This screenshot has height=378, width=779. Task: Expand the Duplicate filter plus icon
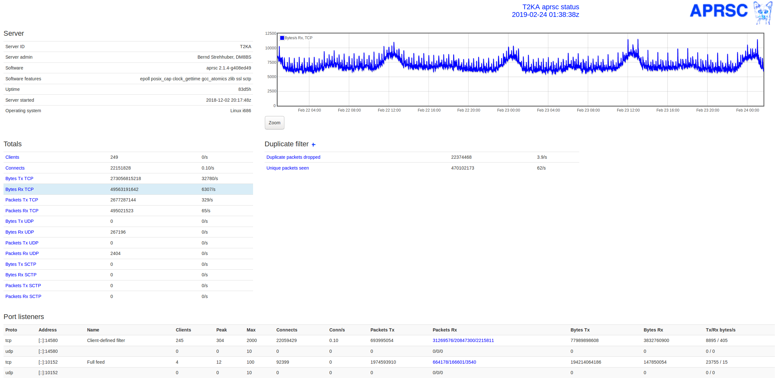coord(313,145)
